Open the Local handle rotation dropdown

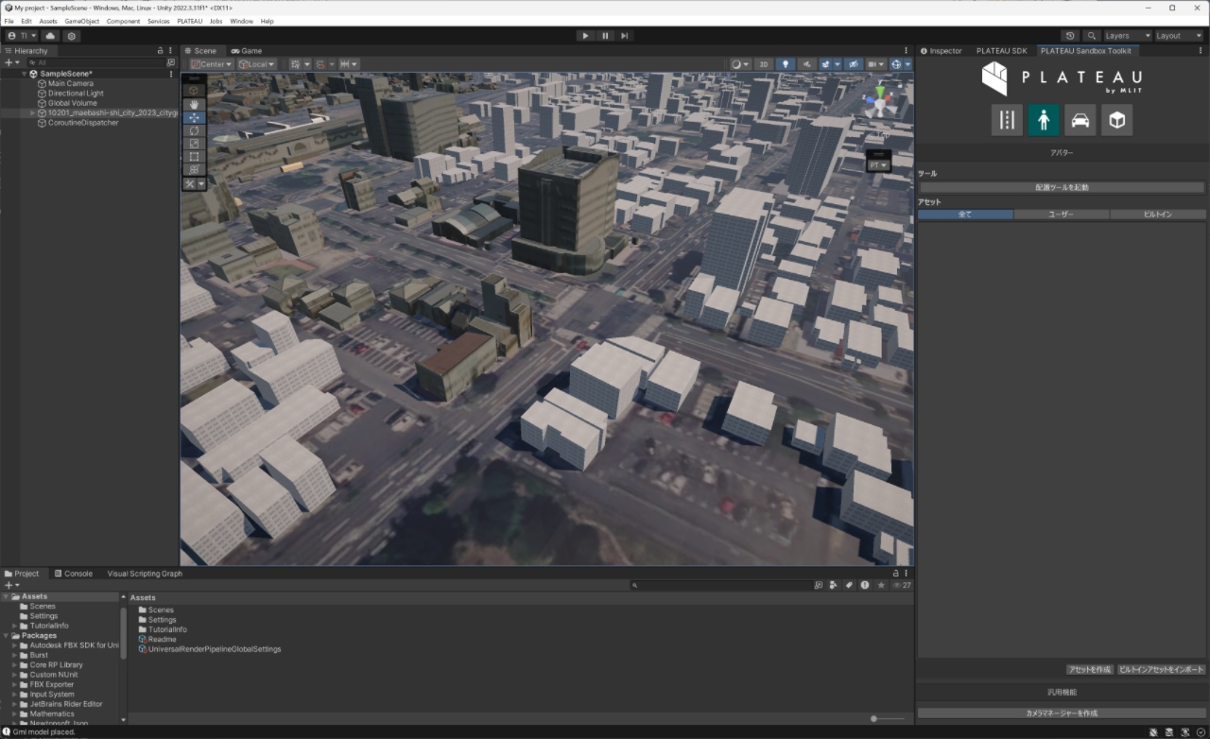click(x=255, y=64)
